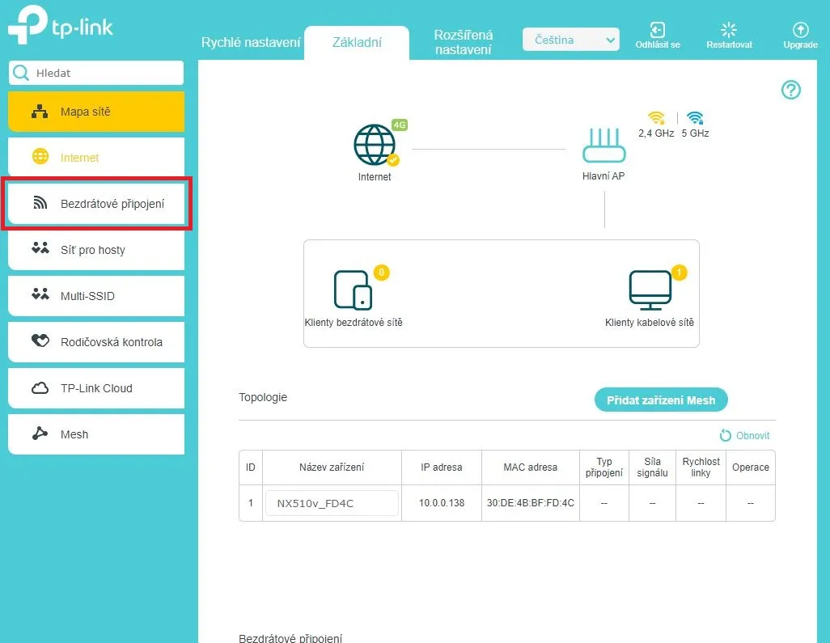Select the Hlavní AP router icon
This screenshot has width=830, height=643.
click(603, 146)
